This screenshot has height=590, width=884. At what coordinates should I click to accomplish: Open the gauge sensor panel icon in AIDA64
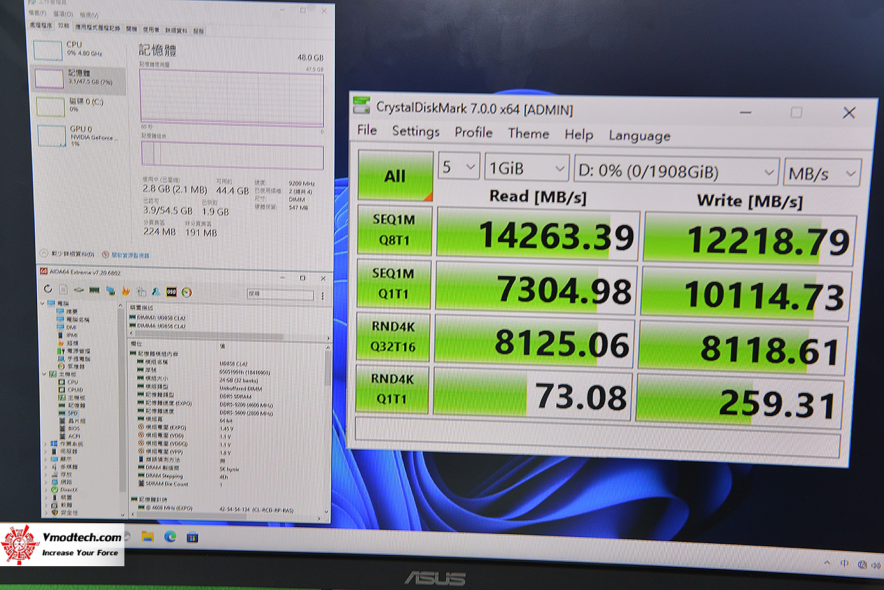click(x=187, y=292)
